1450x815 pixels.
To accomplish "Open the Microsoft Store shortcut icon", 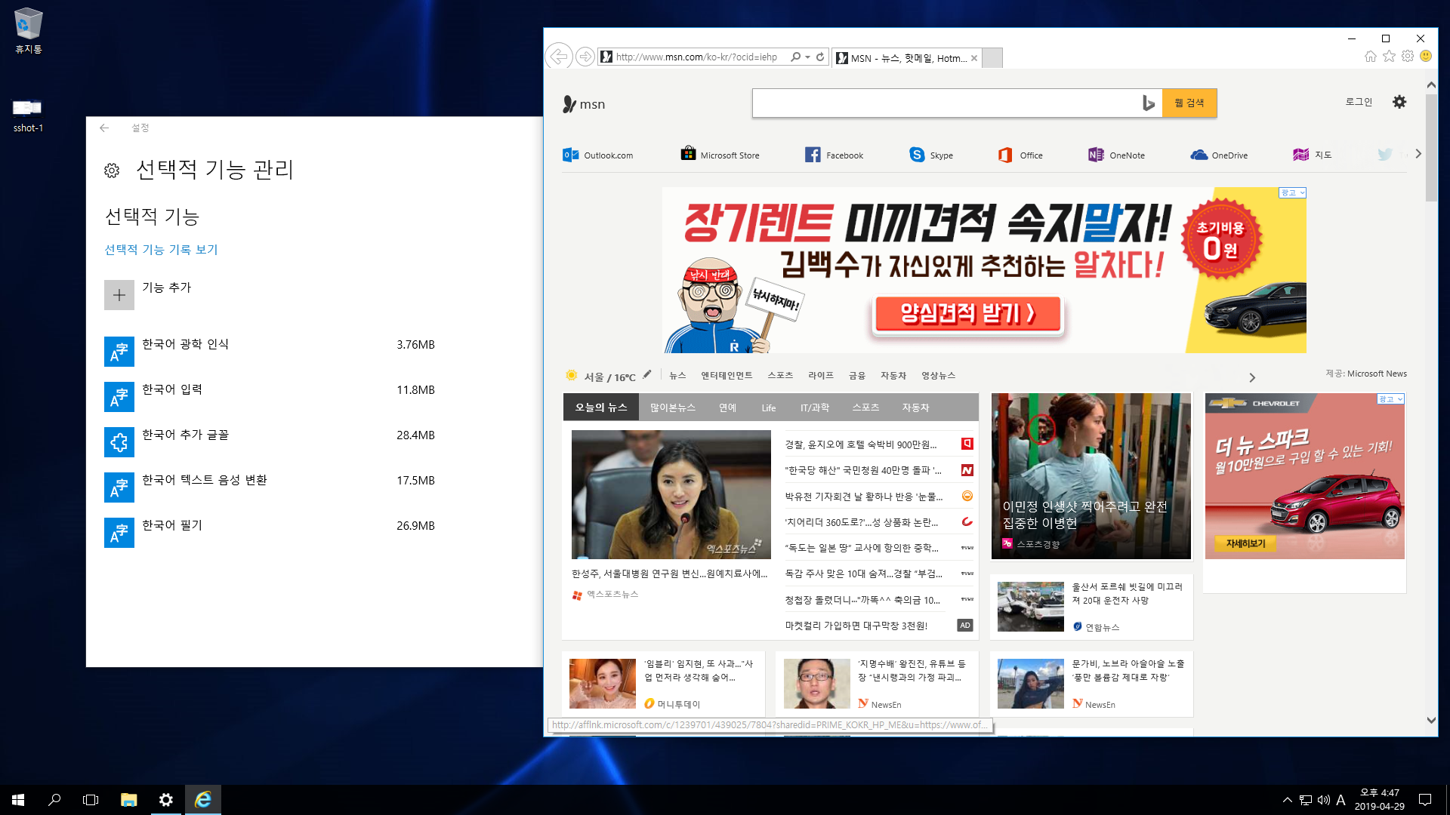I will coord(688,154).
